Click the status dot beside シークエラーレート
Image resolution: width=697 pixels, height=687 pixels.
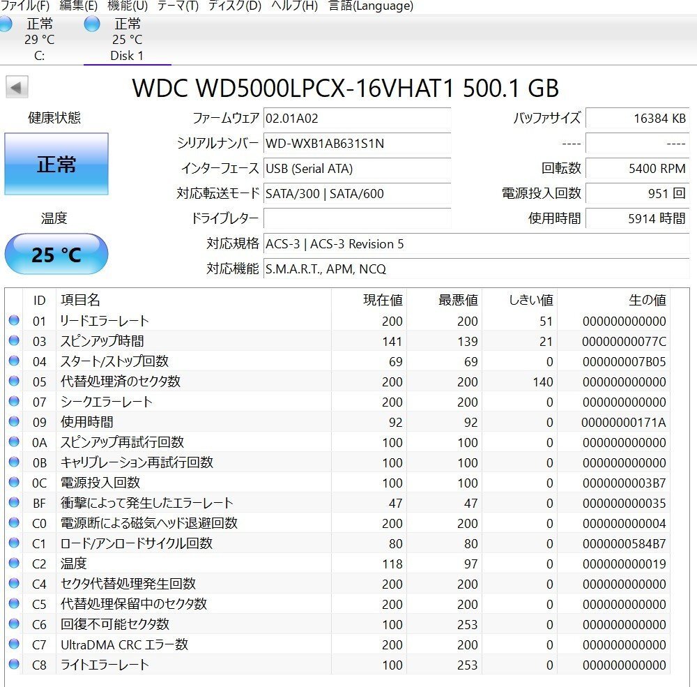(15, 402)
